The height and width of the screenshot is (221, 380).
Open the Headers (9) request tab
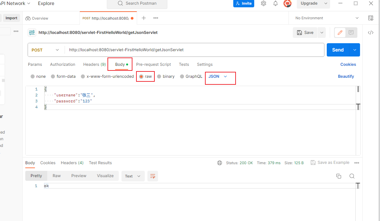[x=95, y=64]
